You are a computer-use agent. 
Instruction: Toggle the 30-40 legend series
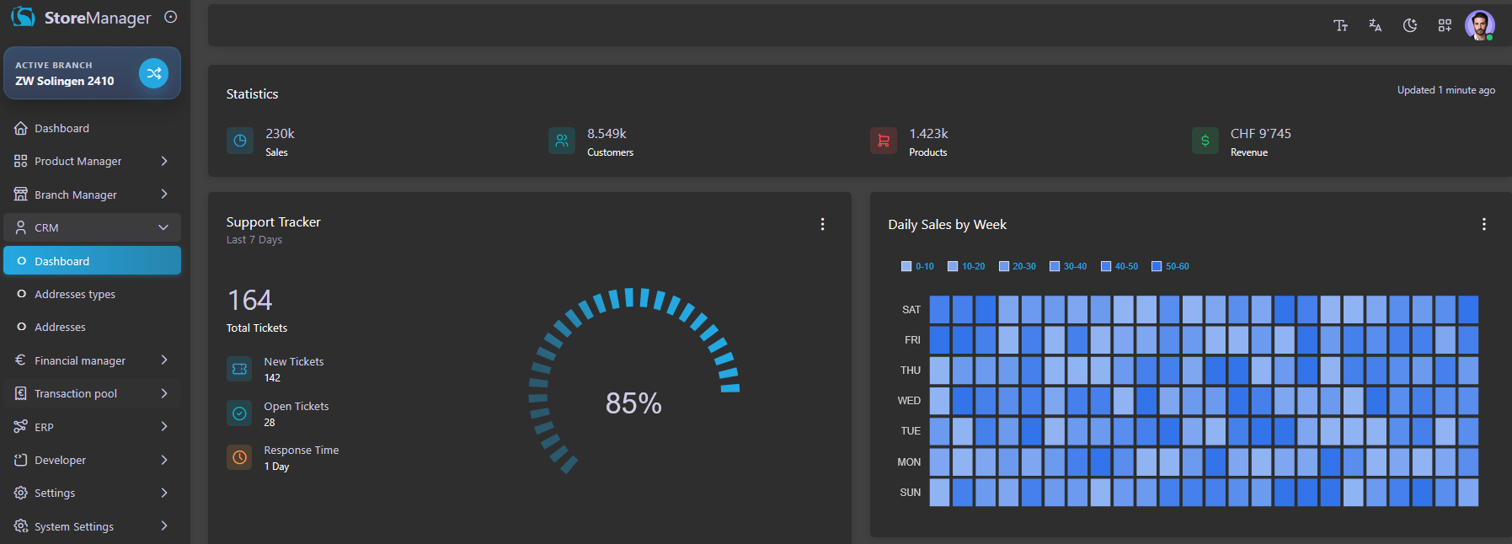tap(1068, 266)
